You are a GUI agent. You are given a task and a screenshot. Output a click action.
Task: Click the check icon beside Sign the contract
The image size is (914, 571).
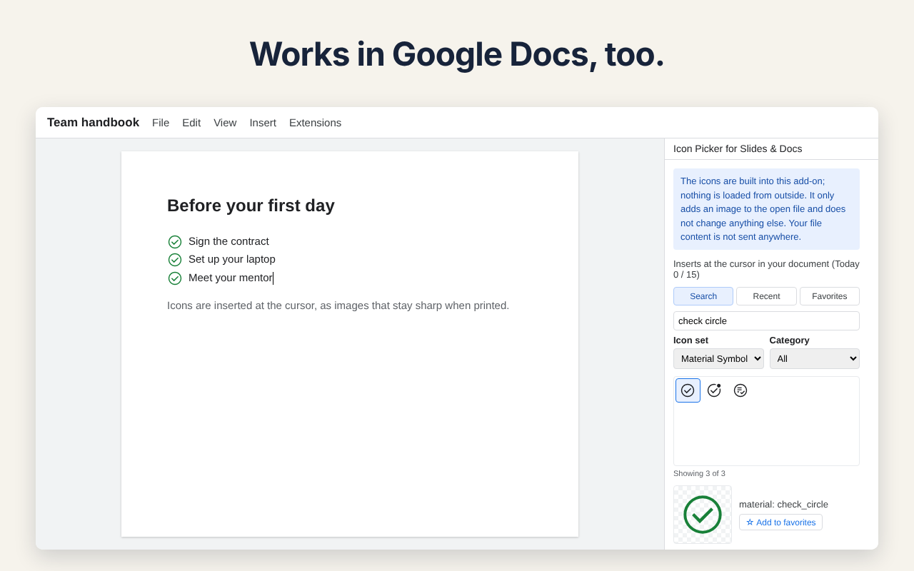point(175,242)
